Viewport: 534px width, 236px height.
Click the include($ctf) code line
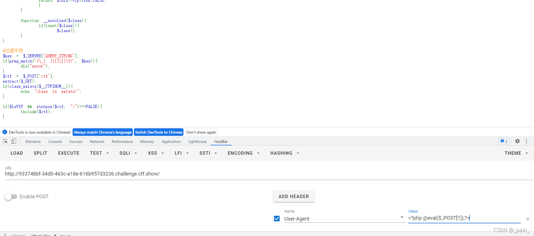pos(36,112)
